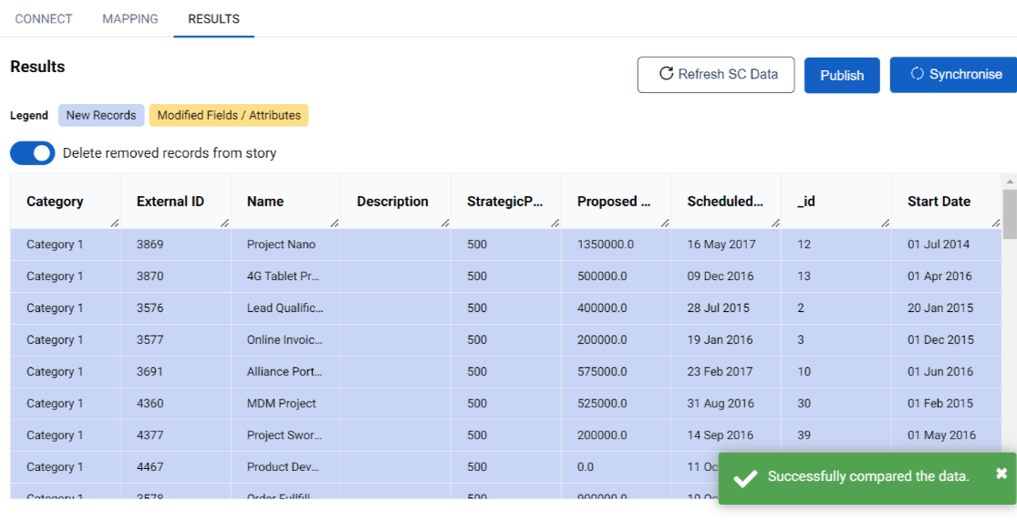1017x522 pixels.
Task: Click resize handle icon on Start Date column
Action: point(996,223)
